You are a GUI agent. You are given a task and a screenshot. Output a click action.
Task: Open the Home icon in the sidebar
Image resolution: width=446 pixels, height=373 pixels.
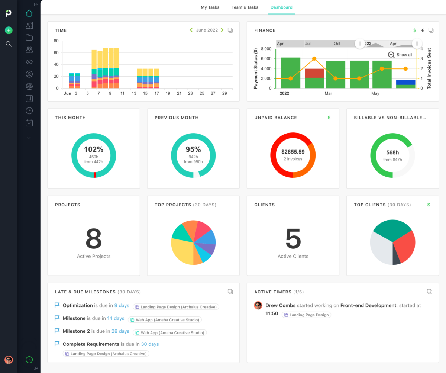point(29,13)
